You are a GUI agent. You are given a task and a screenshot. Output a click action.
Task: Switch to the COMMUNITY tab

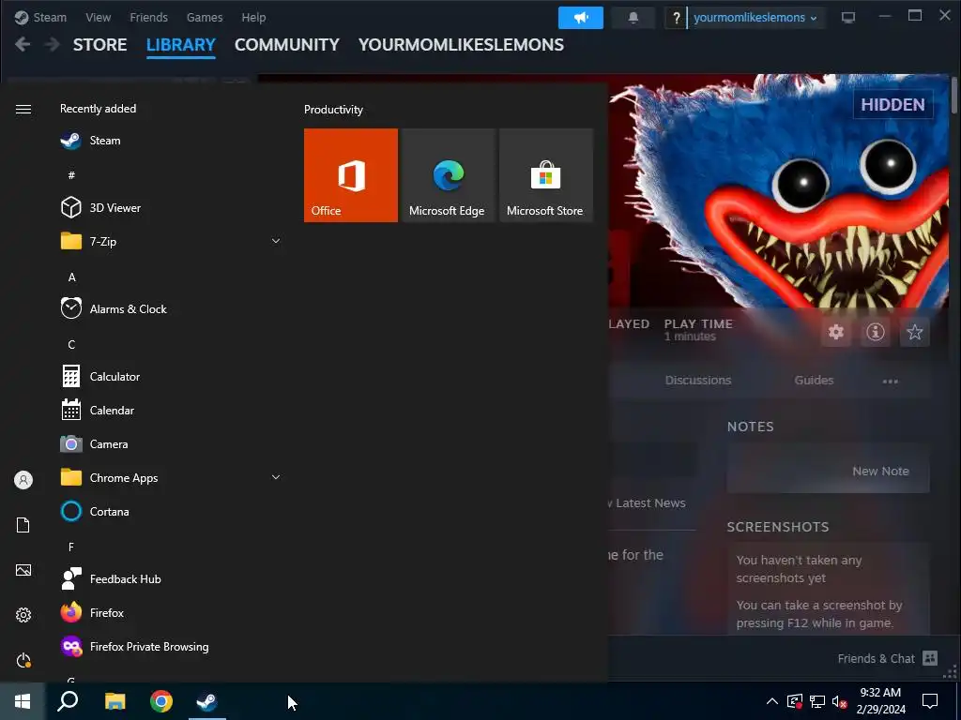tap(287, 45)
